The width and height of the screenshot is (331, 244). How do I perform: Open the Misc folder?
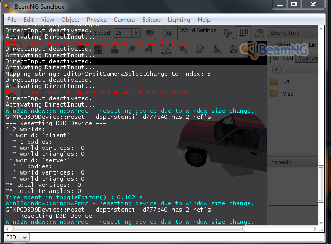click(282, 94)
